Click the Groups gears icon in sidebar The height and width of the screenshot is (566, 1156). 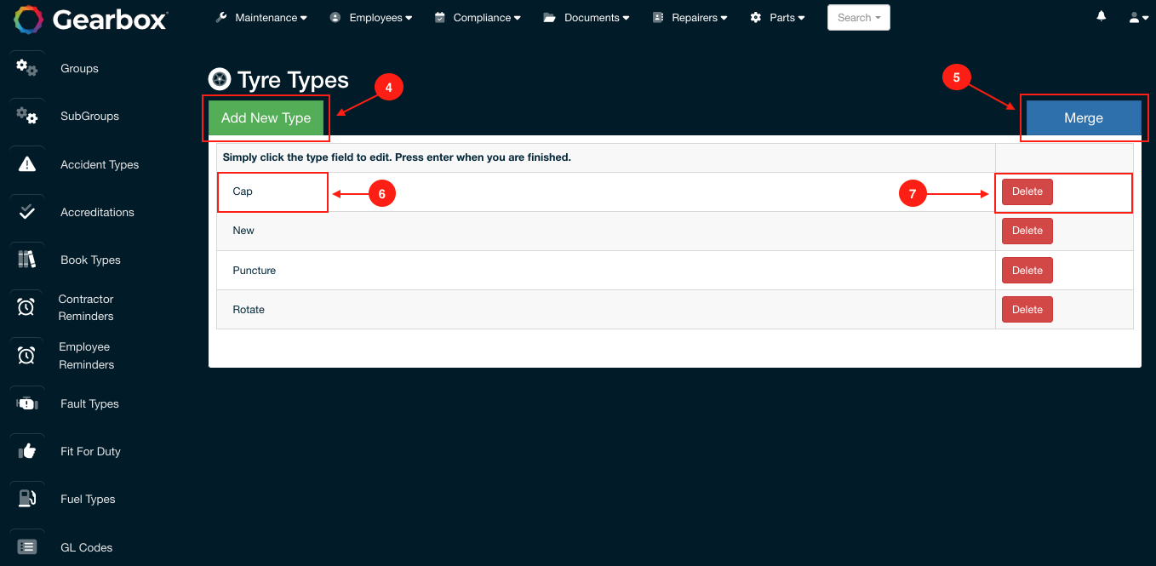tap(27, 67)
